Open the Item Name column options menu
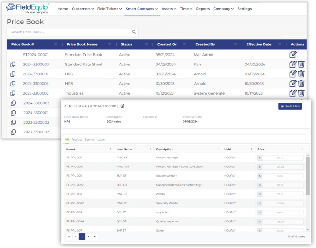Viewport: 316px width, 248px height. (151, 149)
